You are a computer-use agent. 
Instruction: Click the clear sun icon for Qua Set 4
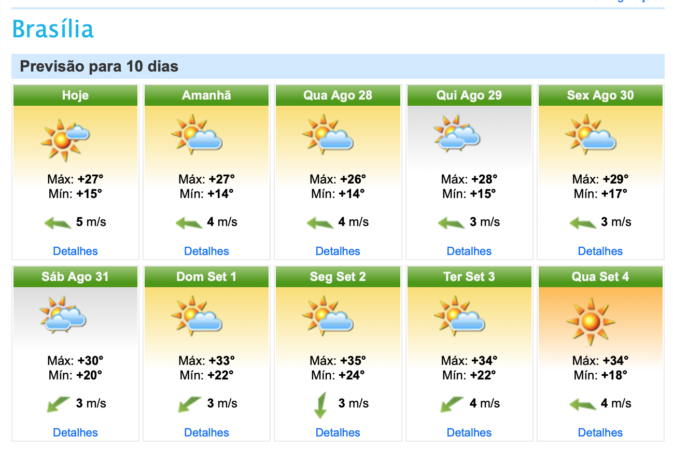(x=590, y=321)
